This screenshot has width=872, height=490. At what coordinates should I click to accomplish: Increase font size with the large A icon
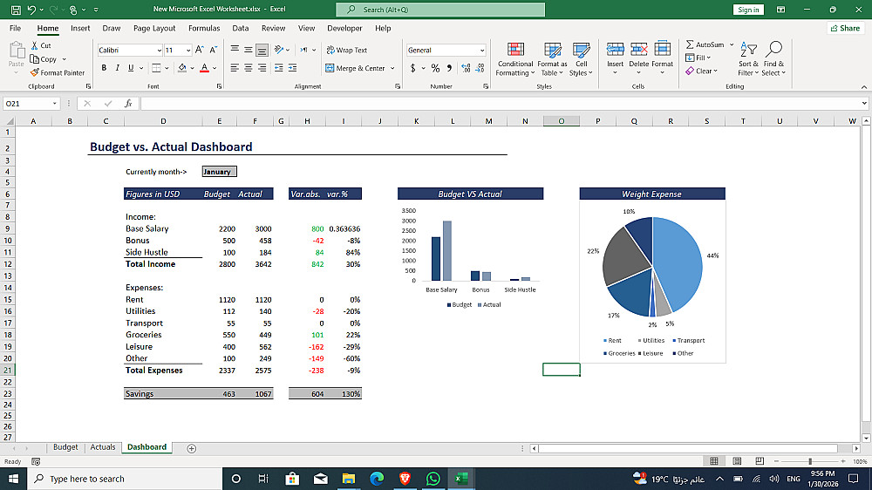(x=199, y=50)
